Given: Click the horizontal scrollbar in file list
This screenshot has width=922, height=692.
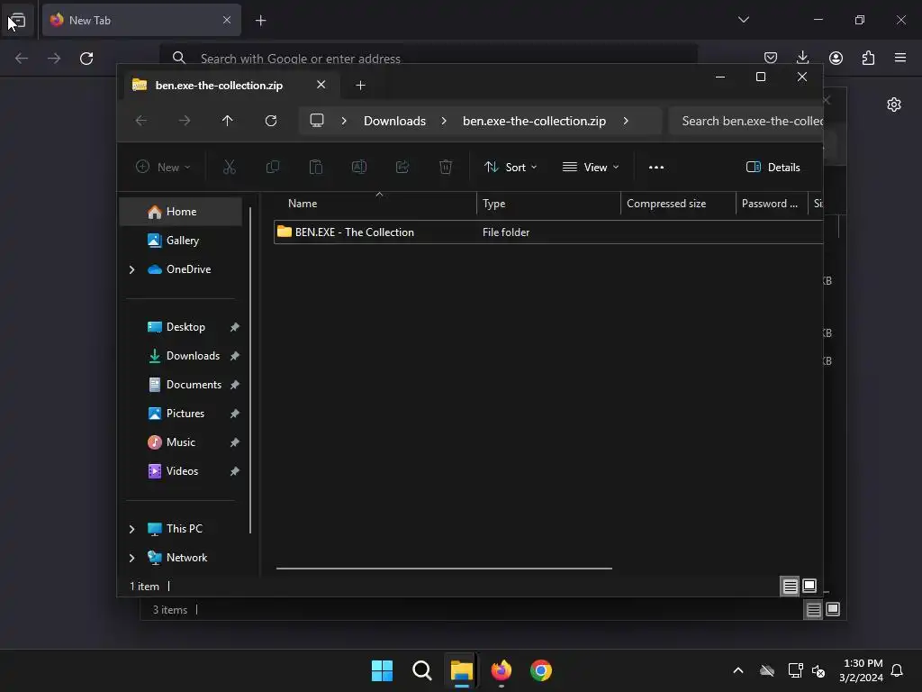Looking at the screenshot, I should 444,569.
